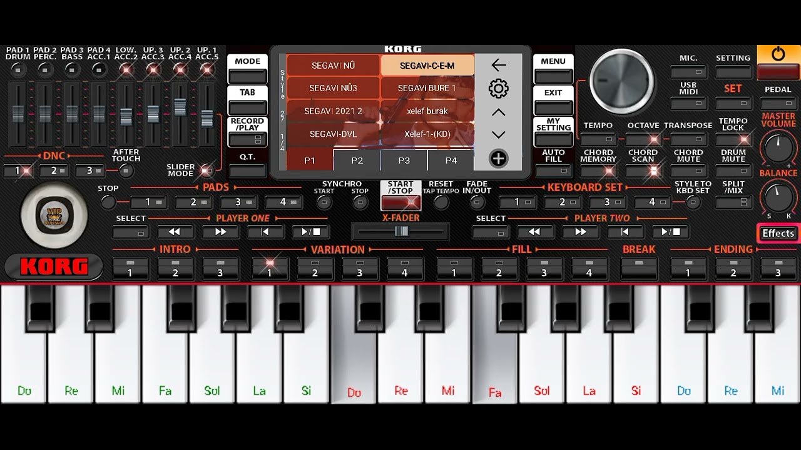Toggle SLIDER MODE
This screenshot has height=450, width=801.
point(207,170)
